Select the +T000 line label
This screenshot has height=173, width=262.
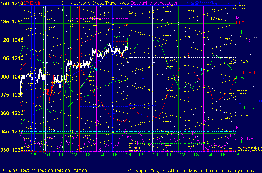tap(242, 117)
